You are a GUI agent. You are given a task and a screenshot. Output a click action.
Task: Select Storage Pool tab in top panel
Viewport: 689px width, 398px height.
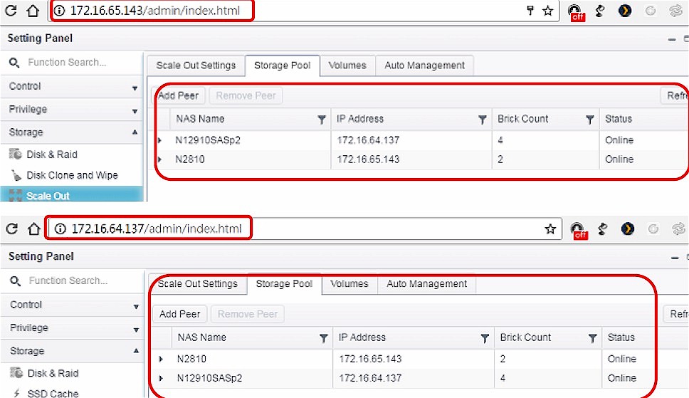(x=283, y=66)
